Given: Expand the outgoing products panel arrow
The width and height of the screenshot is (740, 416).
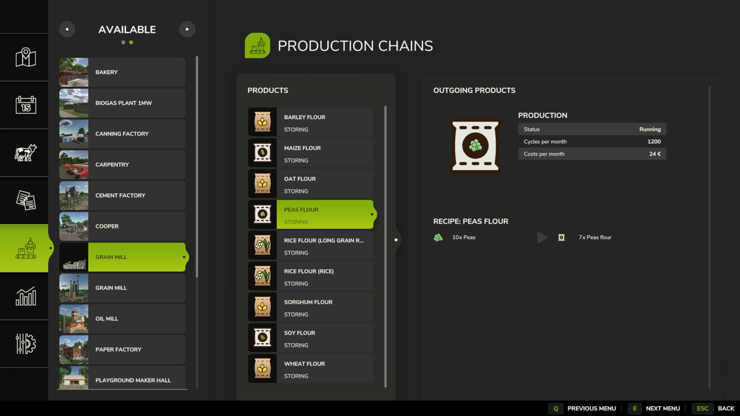Looking at the screenshot, I should coord(396,240).
